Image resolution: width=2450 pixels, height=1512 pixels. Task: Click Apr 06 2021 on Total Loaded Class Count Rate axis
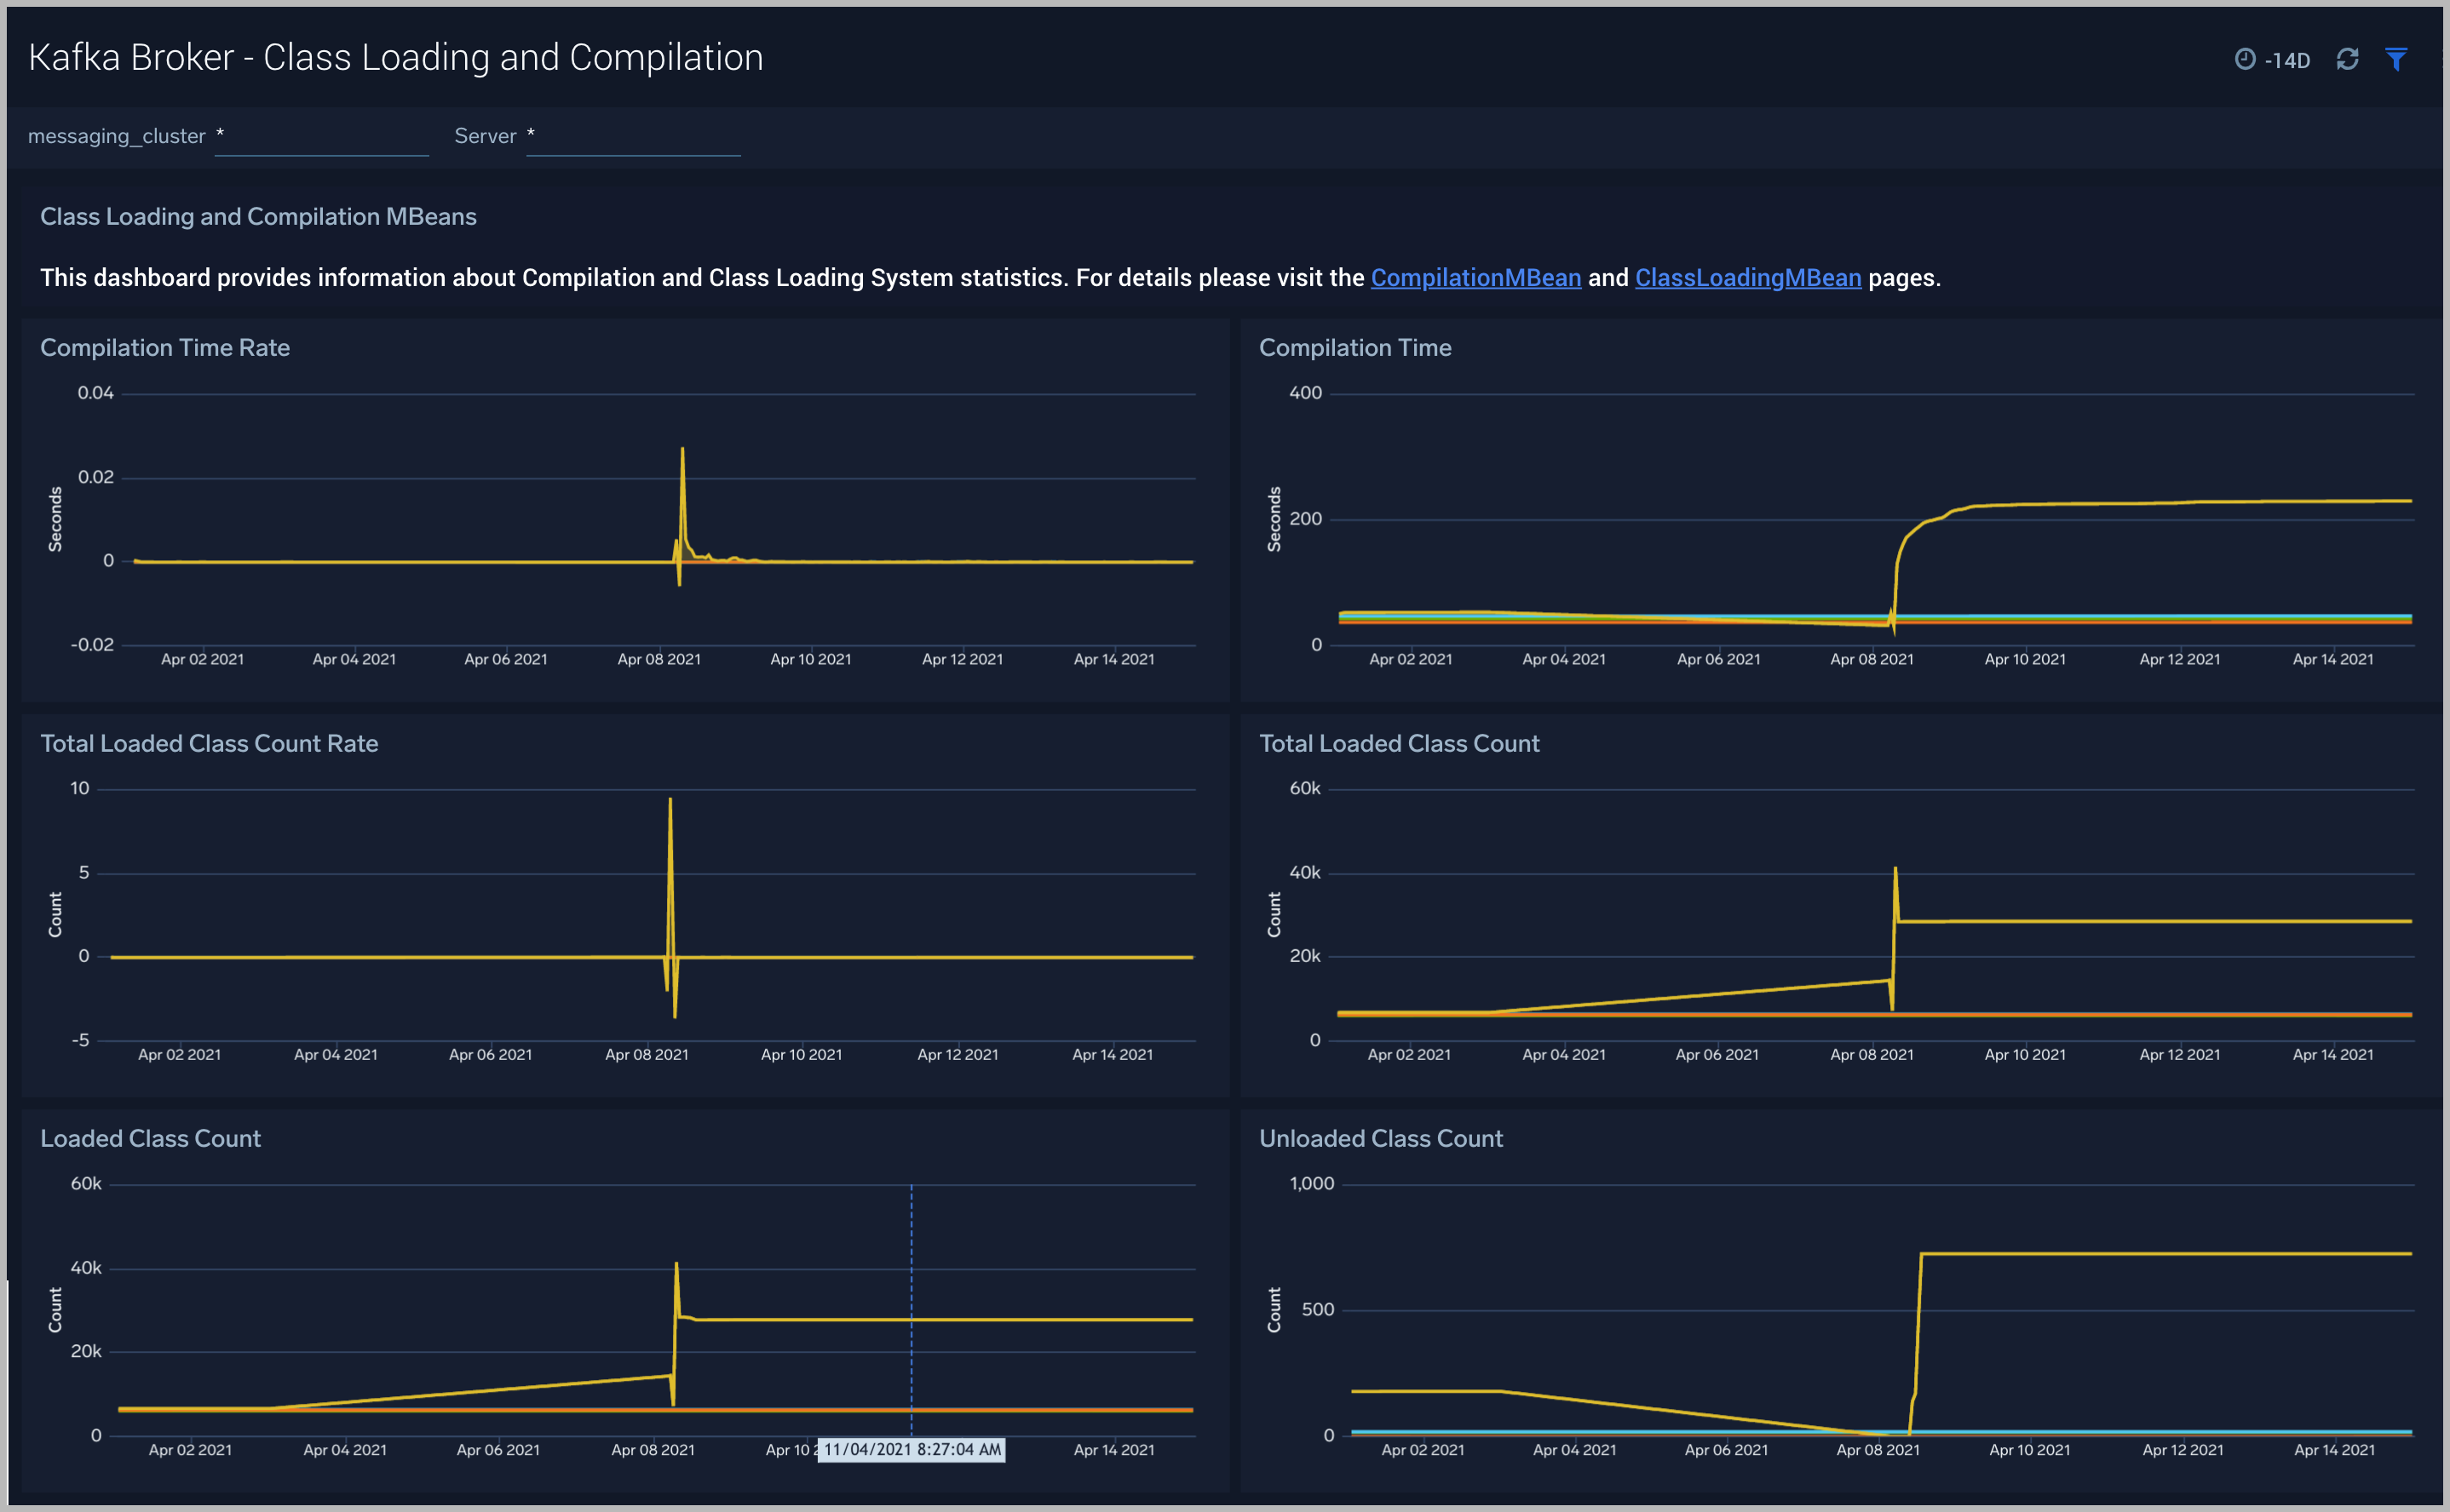click(x=490, y=1055)
